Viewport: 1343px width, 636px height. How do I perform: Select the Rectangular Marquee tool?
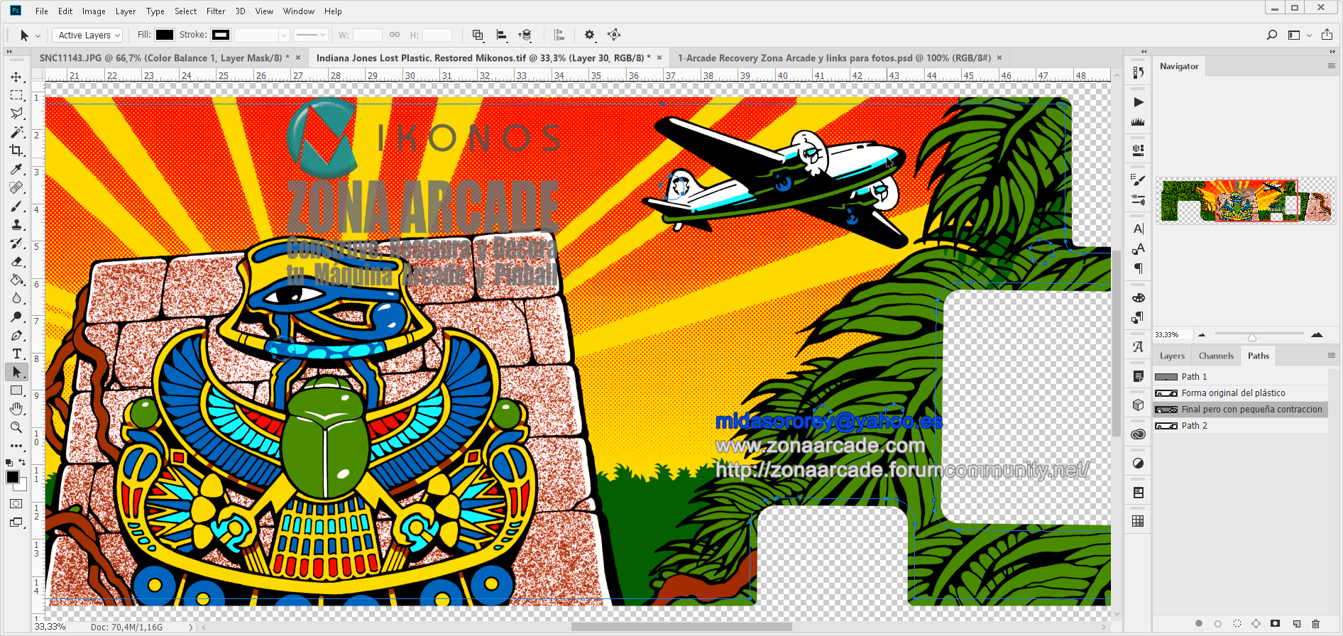pos(16,95)
